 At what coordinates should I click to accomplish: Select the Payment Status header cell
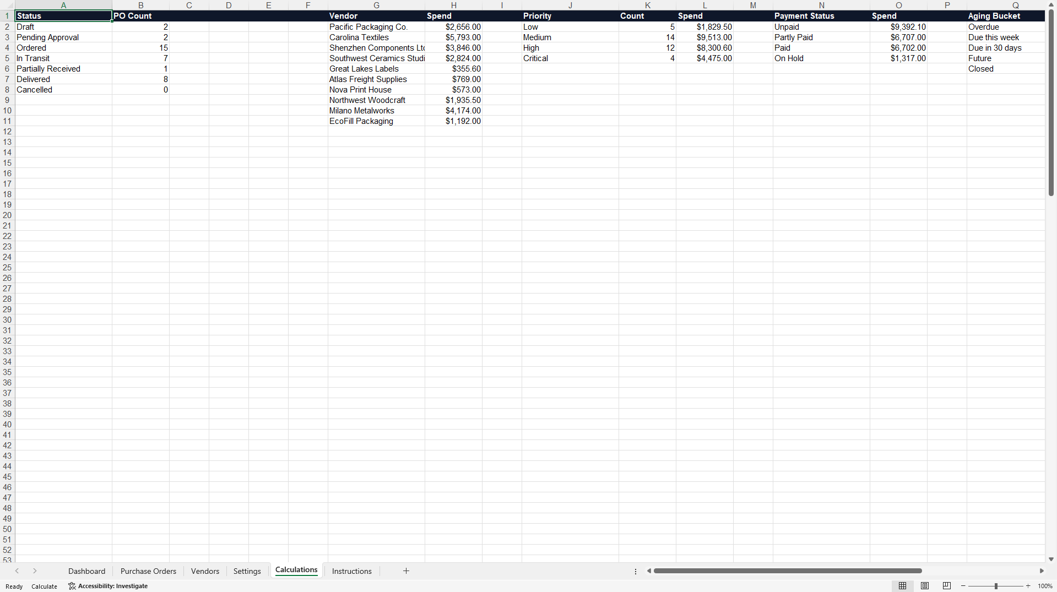pos(821,16)
